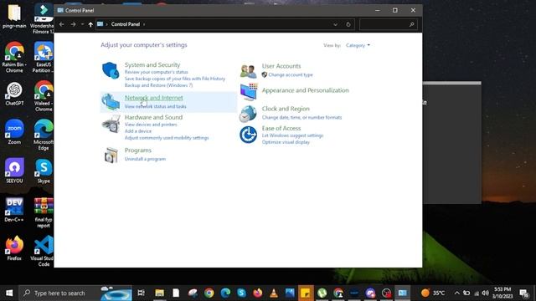Click Optimize visual display
The width and height of the screenshot is (536, 301).
(286, 142)
